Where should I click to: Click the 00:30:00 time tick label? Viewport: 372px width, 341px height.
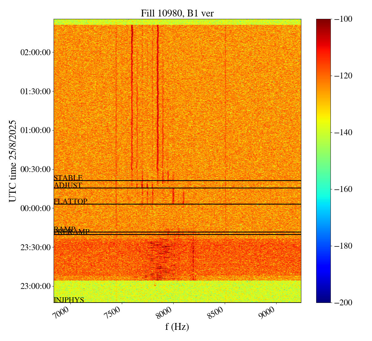coord(35,169)
